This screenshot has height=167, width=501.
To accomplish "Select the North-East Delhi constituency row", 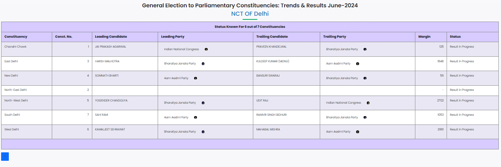I will [15, 90].
